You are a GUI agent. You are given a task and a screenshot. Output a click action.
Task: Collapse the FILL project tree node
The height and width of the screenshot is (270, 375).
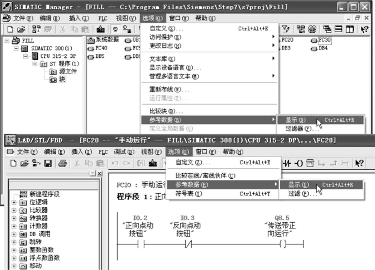(7, 41)
